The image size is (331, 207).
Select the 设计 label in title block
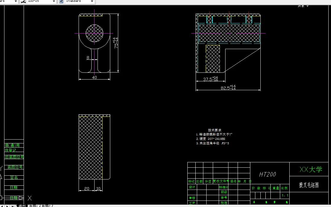pyautogui.click(x=192, y=187)
